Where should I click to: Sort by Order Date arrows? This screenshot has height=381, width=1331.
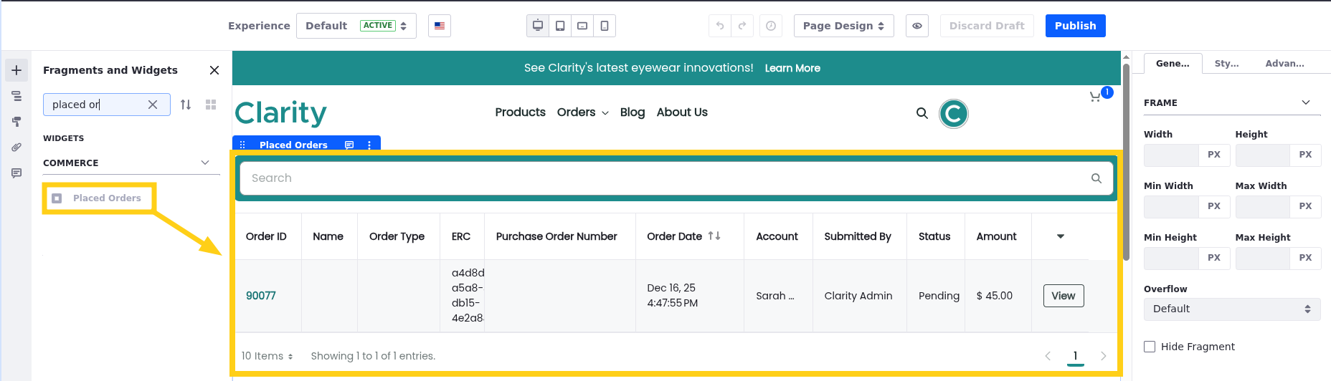coord(714,236)
